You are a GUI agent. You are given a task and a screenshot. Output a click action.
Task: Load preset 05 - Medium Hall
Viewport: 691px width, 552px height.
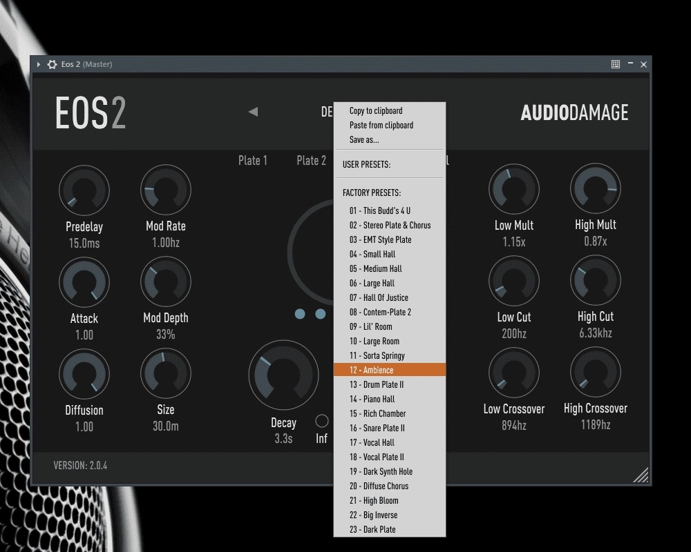(x=390, y=268)
